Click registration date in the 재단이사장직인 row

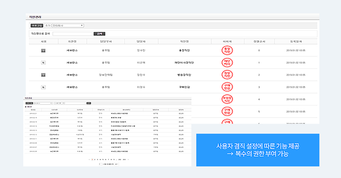click(x=296, y=63)
